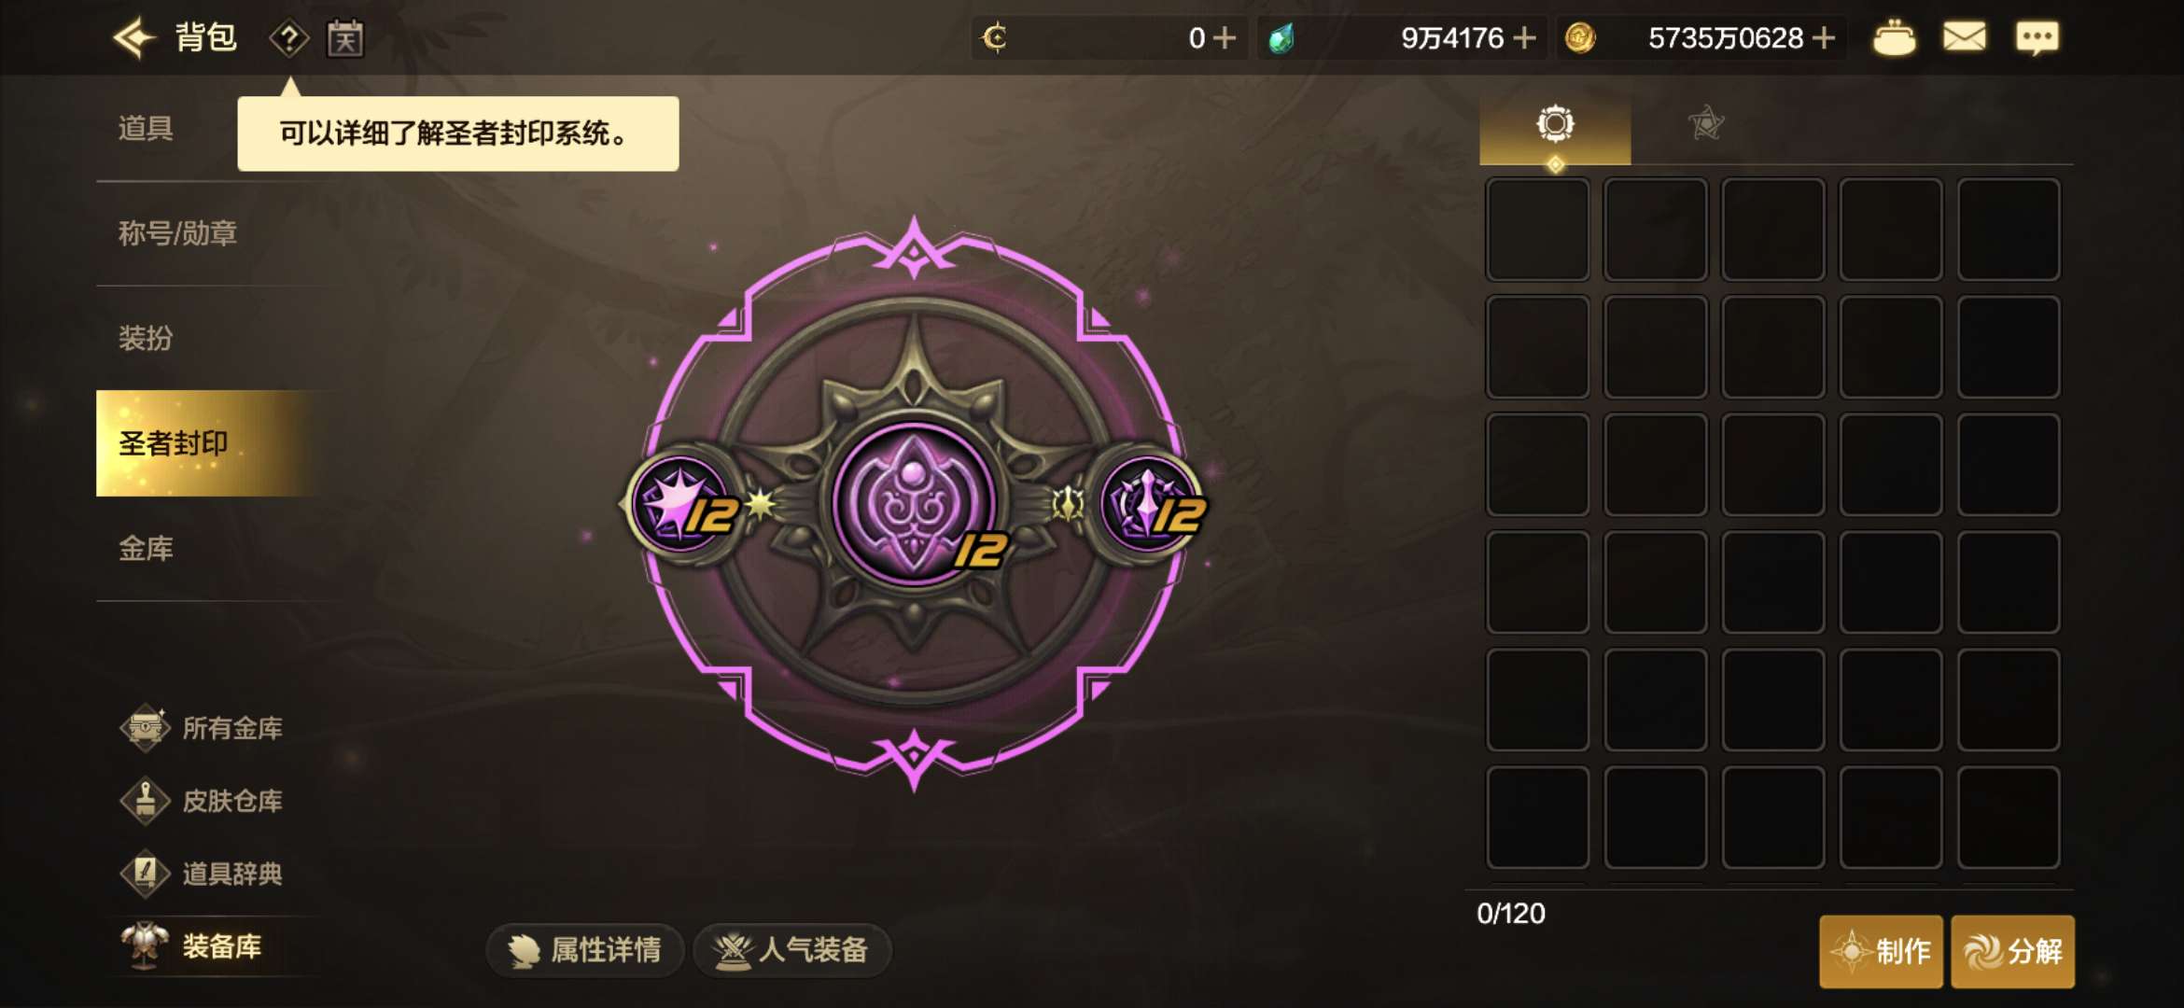
Task: Open the help question mark icon
Action: [x=289, y=39]
